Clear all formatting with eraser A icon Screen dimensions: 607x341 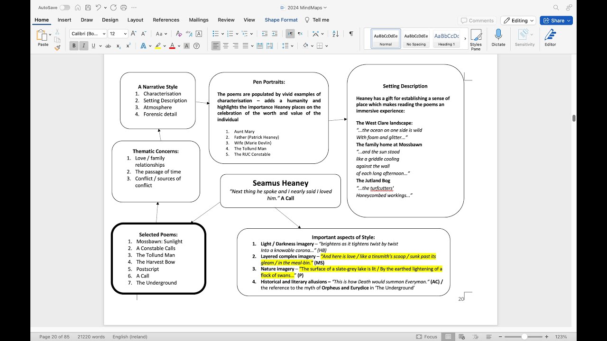click(x=178, y=34)
